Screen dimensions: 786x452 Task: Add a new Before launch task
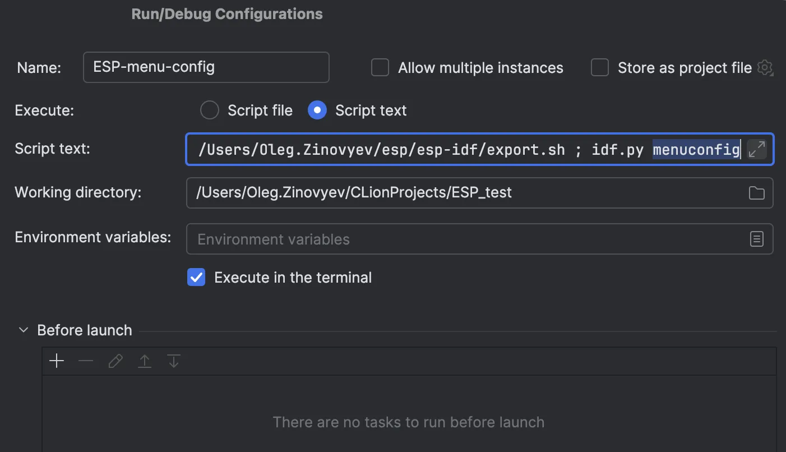click(x=57, y=361)
